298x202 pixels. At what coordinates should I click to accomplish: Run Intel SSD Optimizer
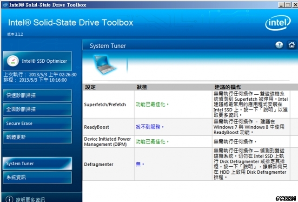click(x=37, y=61)
